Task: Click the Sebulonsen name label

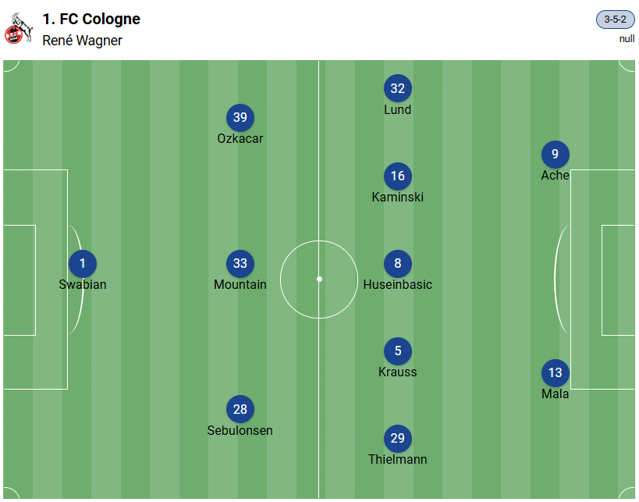Action: coord(240,431)
